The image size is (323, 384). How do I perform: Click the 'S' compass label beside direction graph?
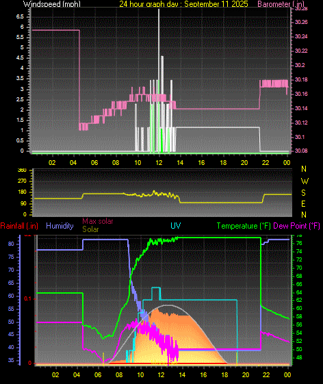303,193
